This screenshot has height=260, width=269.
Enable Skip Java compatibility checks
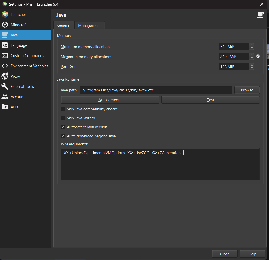coord(63,109)
